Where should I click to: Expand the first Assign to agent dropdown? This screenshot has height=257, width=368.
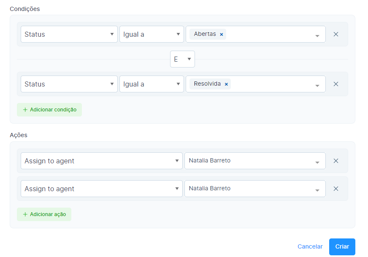point(101,161)
